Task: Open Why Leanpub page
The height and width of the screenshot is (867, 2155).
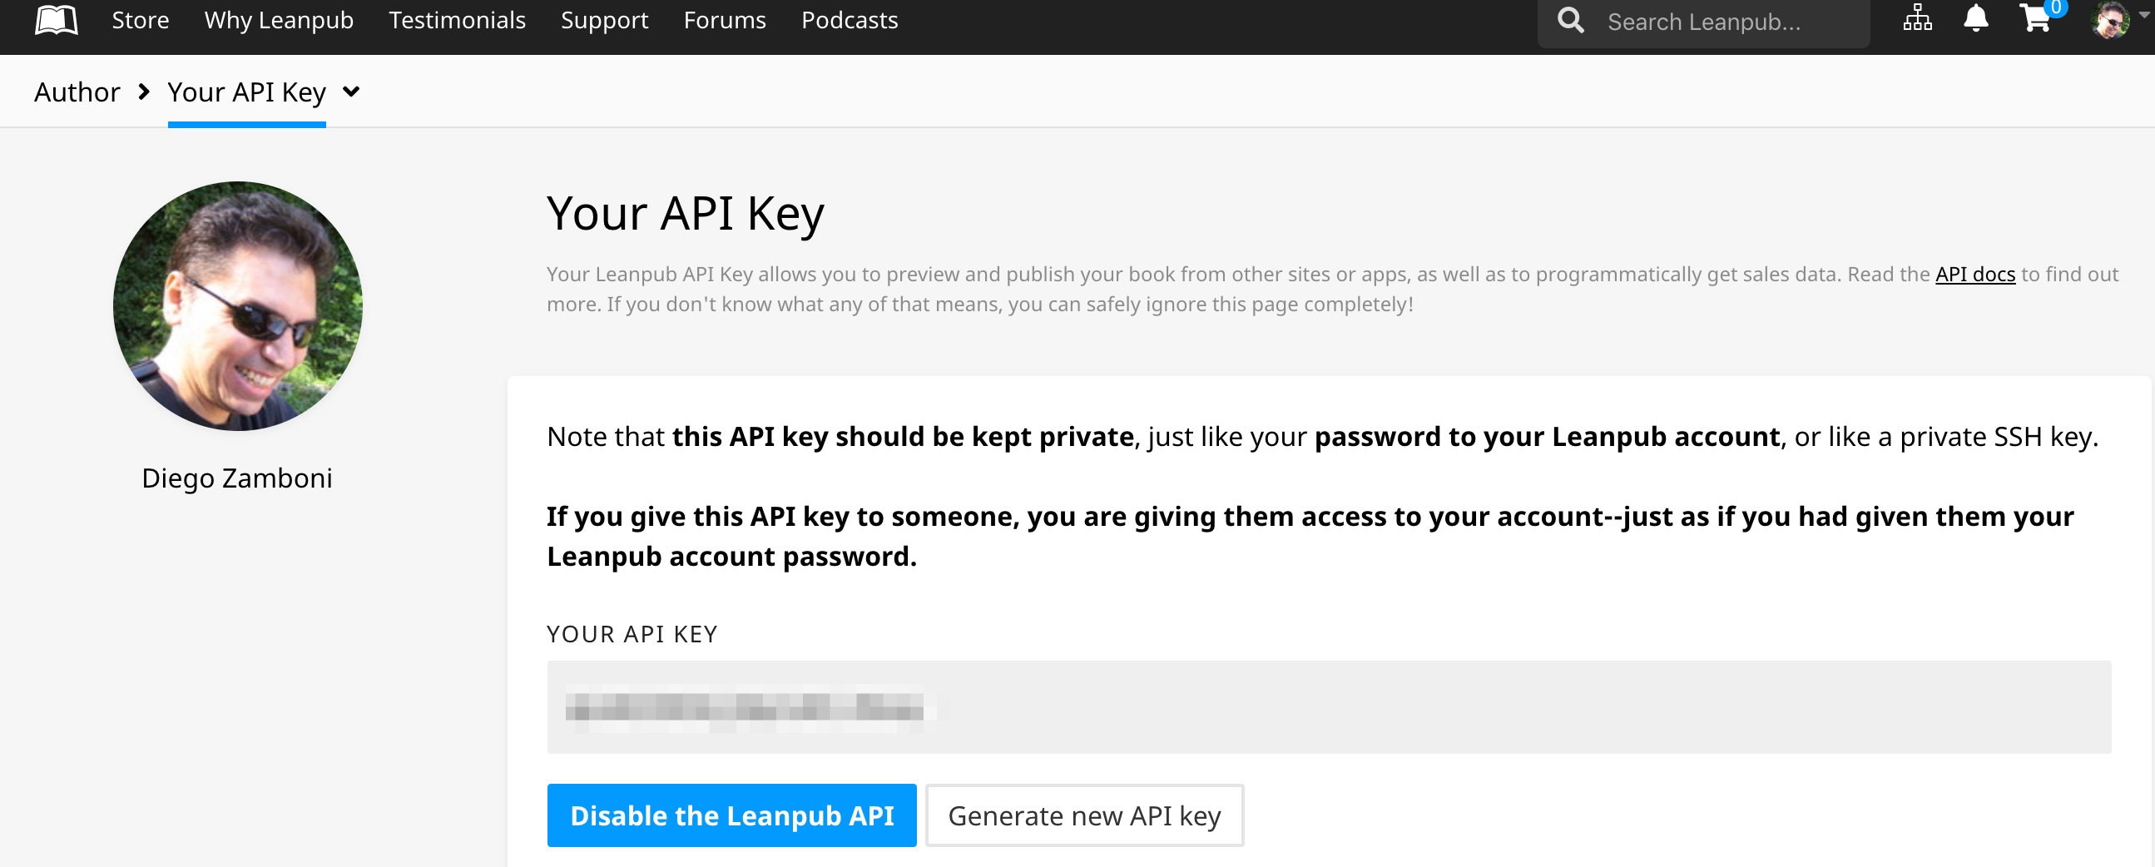Action: pos(279,20)
